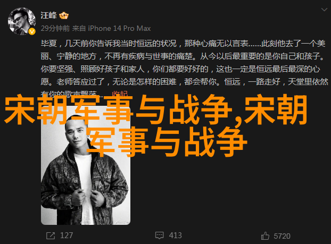Open the username link 汪峰
The image size is (331, 244).
click(x=49, y=15)
